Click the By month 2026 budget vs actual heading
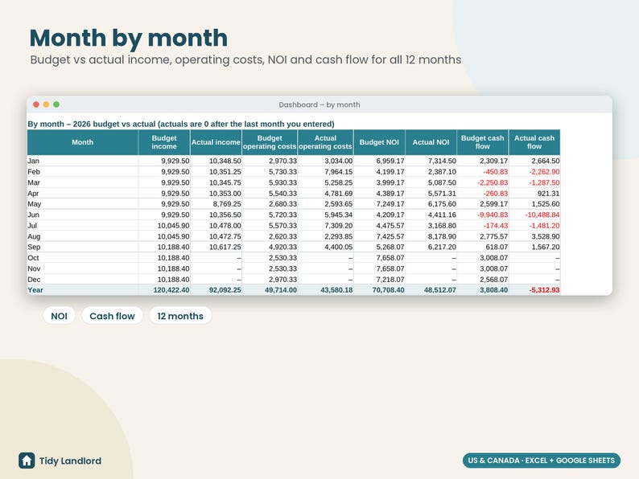 click(181, 124)
